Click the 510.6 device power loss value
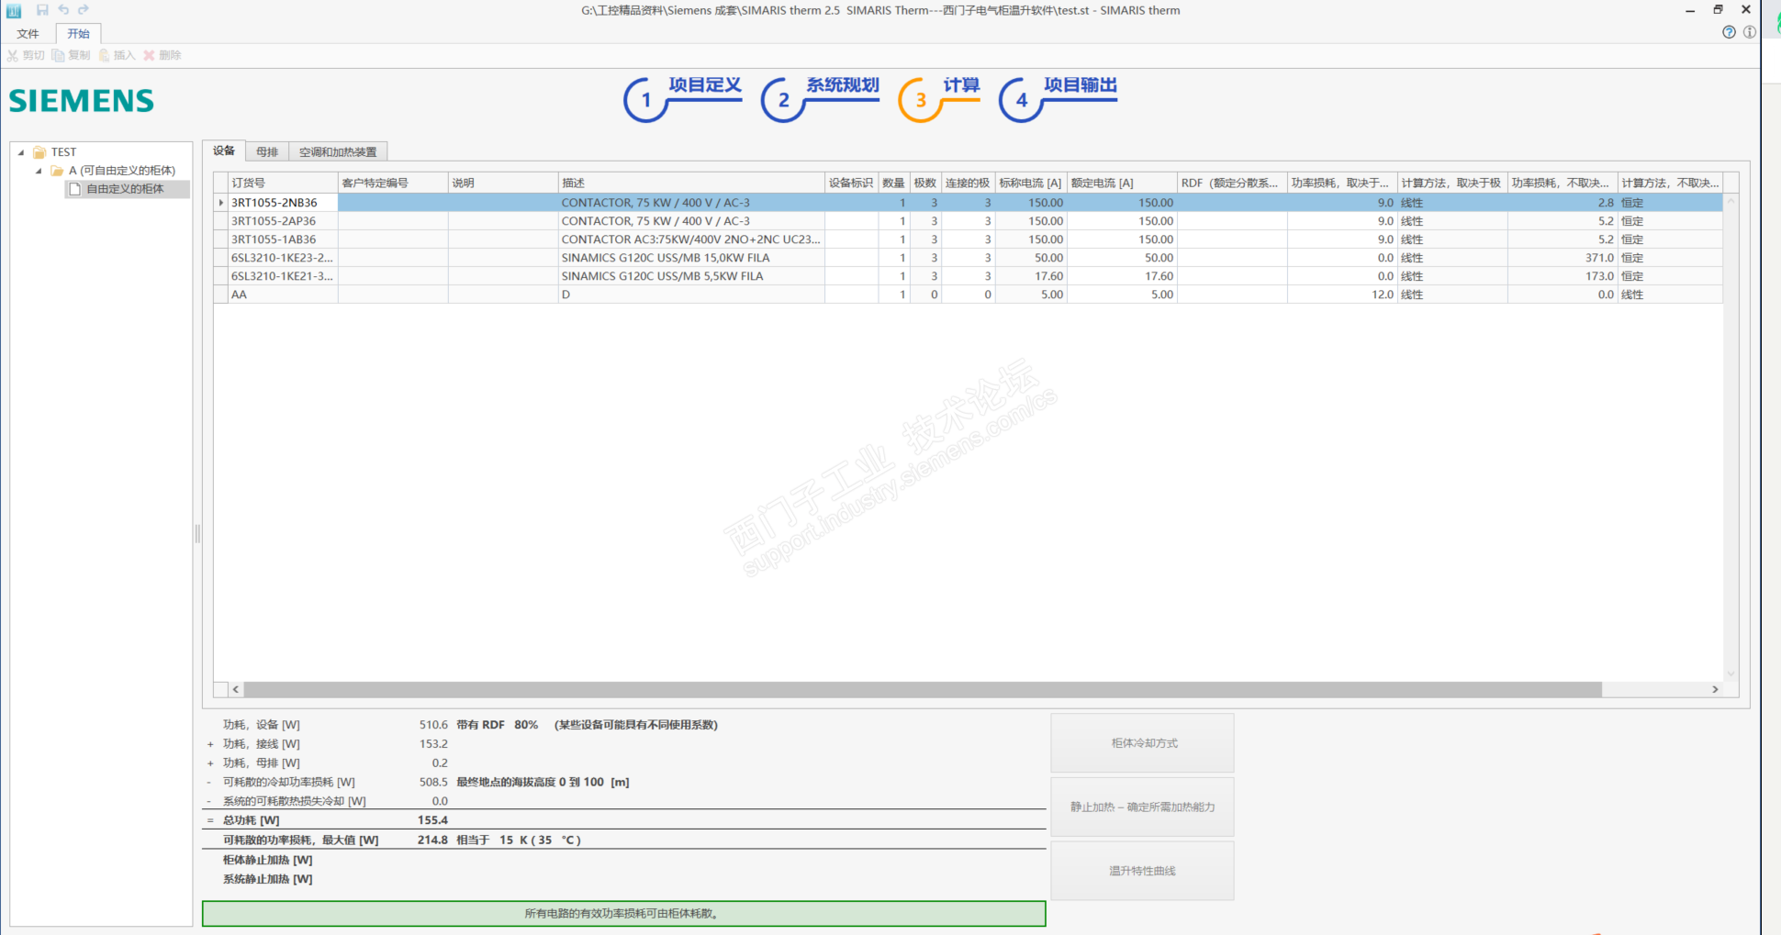1781x935 pixels. pos(433,725)
